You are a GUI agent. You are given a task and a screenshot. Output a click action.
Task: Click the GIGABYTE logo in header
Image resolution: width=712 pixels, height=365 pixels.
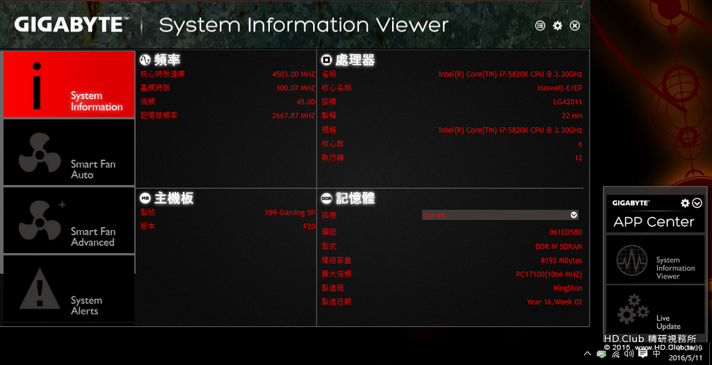point(71,25)
